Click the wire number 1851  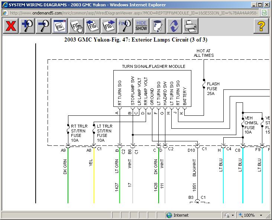pos(194,187)
